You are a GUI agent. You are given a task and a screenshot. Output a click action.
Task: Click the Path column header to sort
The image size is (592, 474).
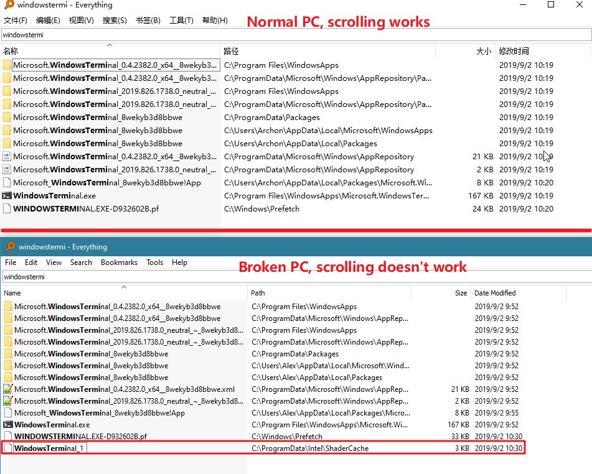[x=258, y=293]
